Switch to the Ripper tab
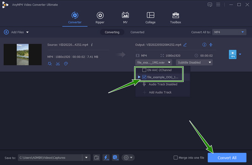The height and width of the screenshot is (165, 252). tap(100, 18)
